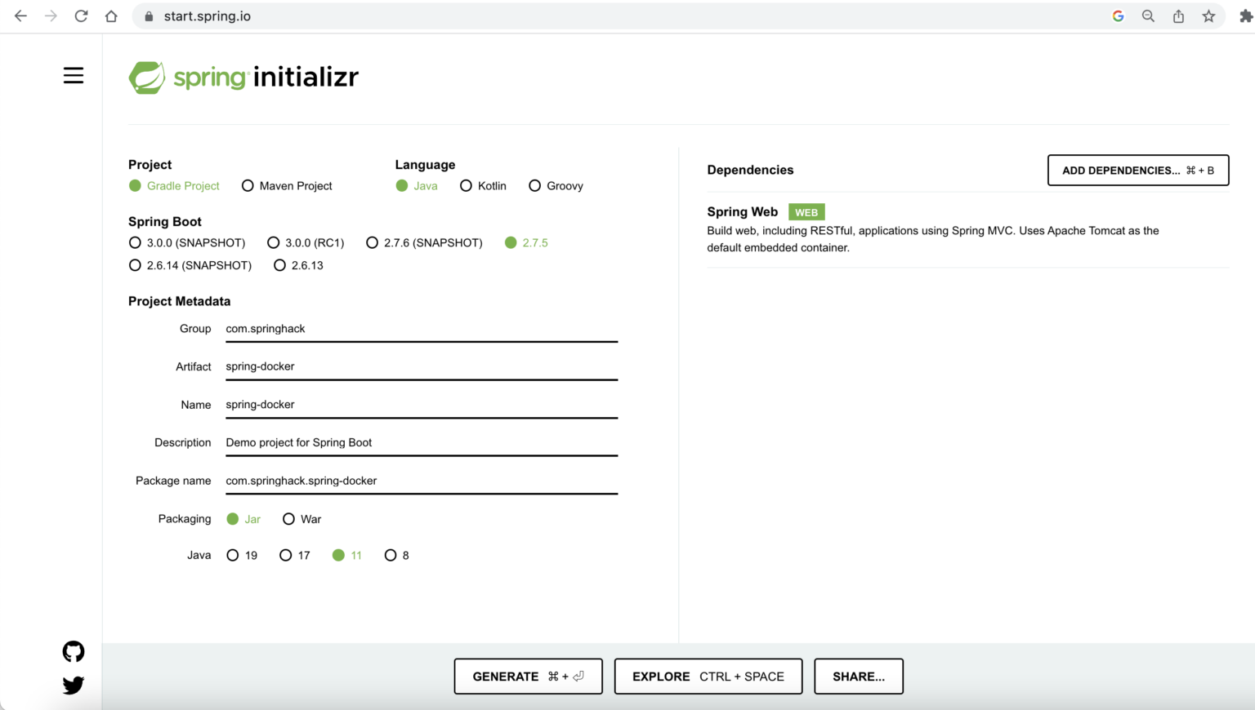The height and width of the screenshot is (710, 1255).
Task: Choose Spring Boot version 2.6.13
Action: click(280, 264)
